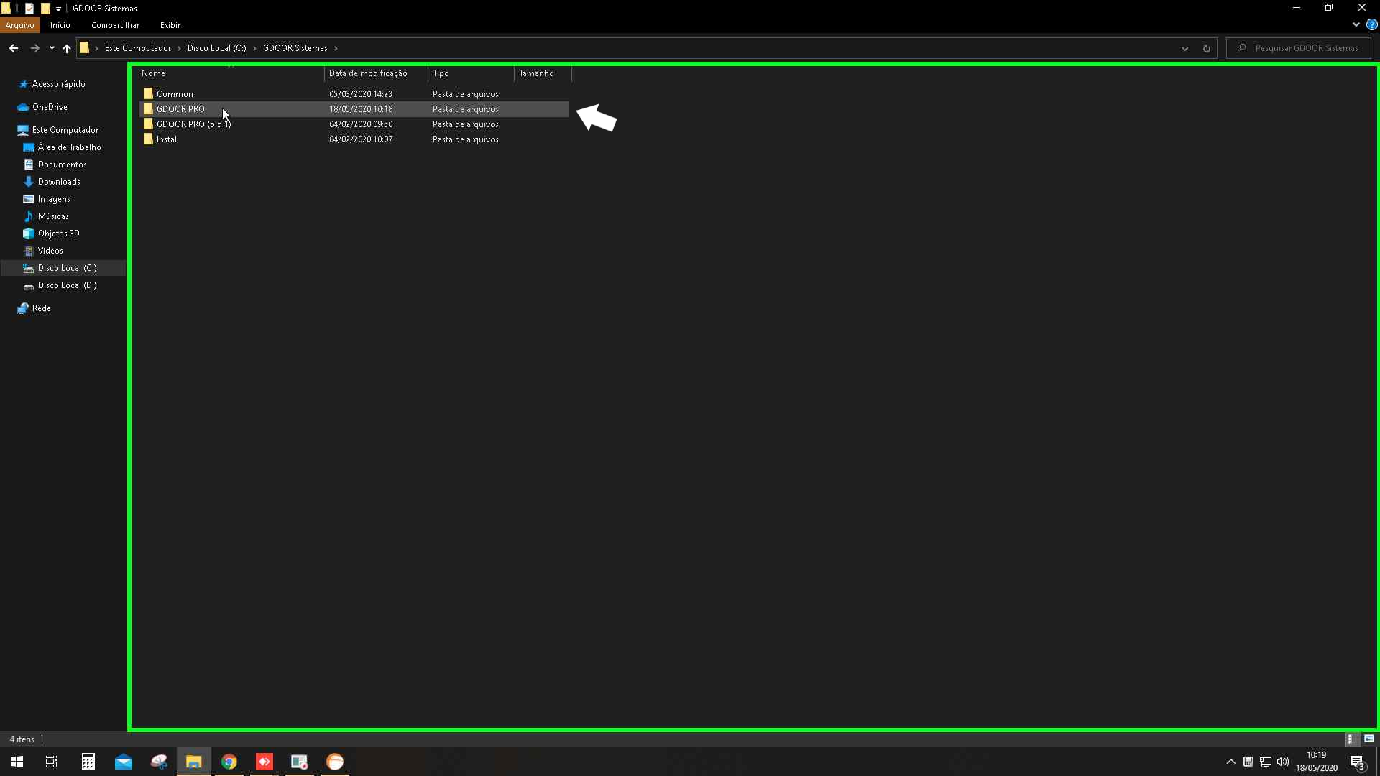Screen dimensions: 1380x776
Task: Switch to the Exibir ribbon tab
Action: point(170,25)
